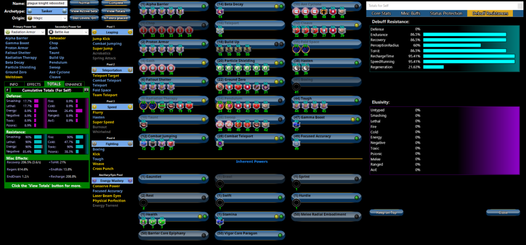Open the Pool 2 Teleportation selector
The height and width of the screenshot is (245, 526).
(x=113, y=70)
